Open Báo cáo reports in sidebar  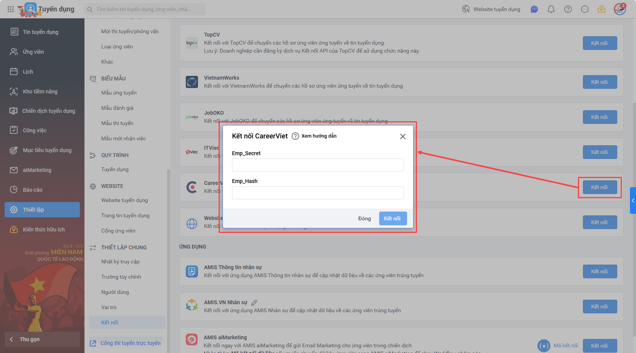pos(42,190)
